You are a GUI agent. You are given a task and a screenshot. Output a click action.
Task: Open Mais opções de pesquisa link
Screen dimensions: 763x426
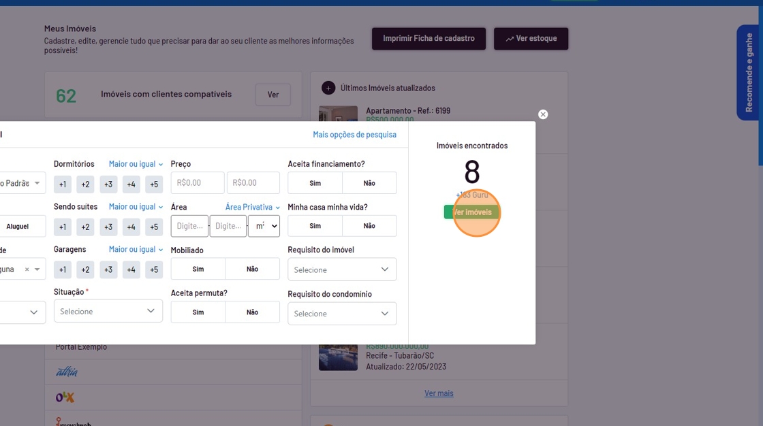click(354, 135)
